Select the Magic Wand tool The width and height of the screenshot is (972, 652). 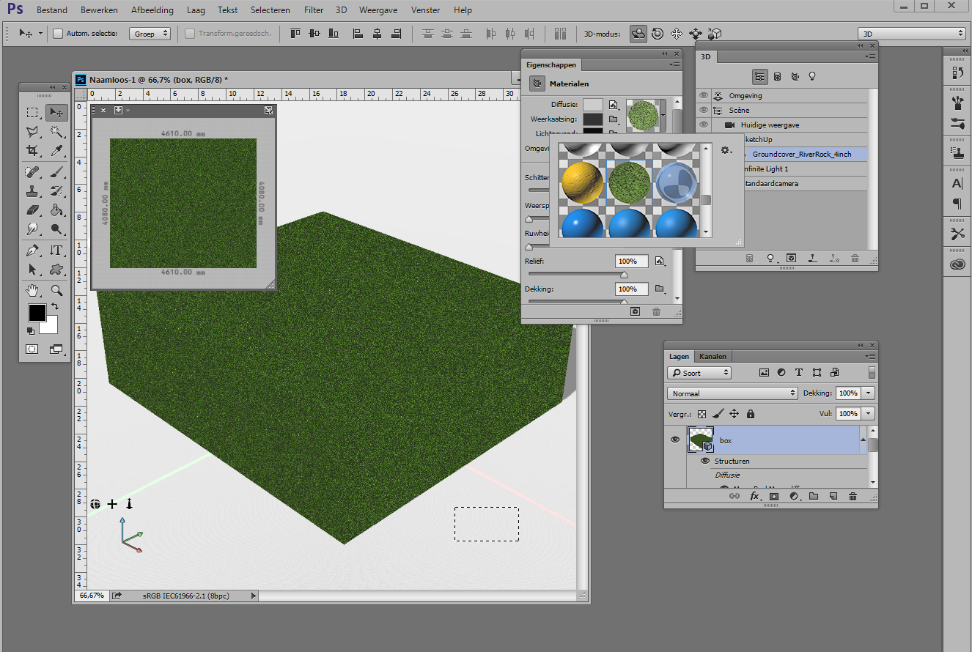56,131
